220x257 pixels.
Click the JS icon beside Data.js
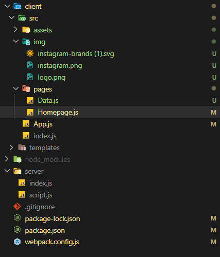click(x=30, y=101)
